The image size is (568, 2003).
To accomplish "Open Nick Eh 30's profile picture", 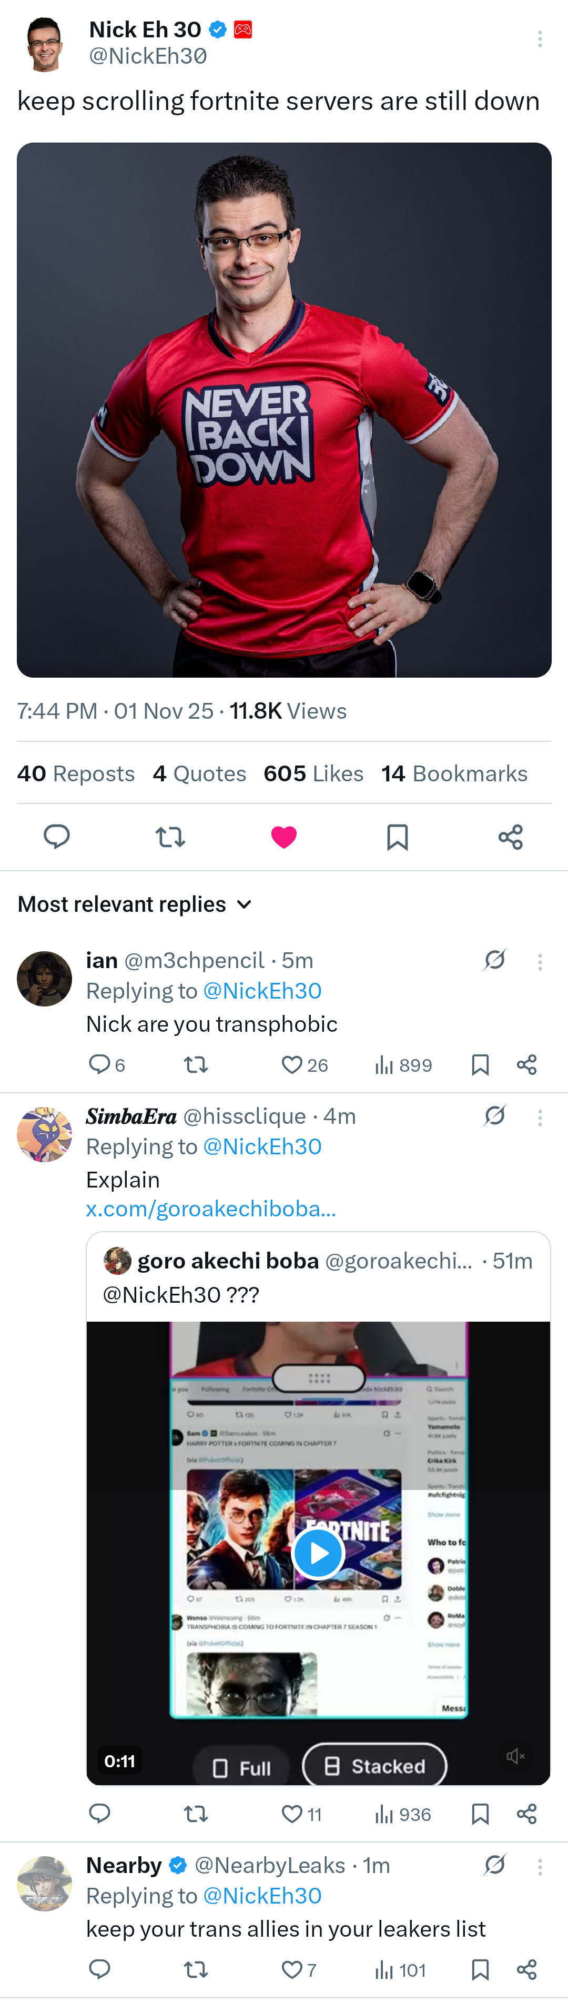I will 44,44.
